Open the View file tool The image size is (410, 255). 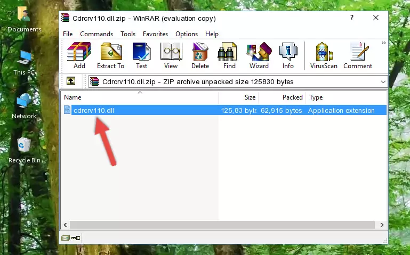tap(171, 55)
